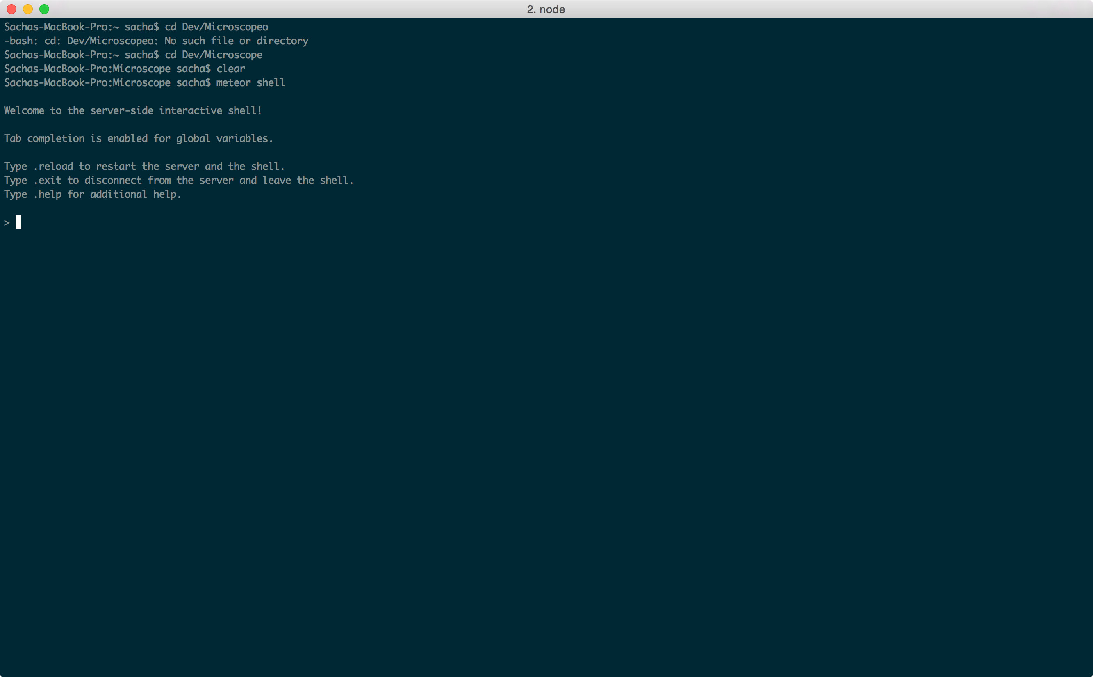Click the '-bash:' error prefix text

[x=21, y=41]
